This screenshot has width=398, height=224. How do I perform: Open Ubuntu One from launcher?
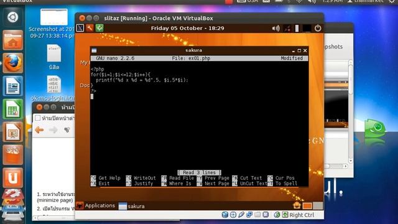pyautogui.click(x=12, y=178)
